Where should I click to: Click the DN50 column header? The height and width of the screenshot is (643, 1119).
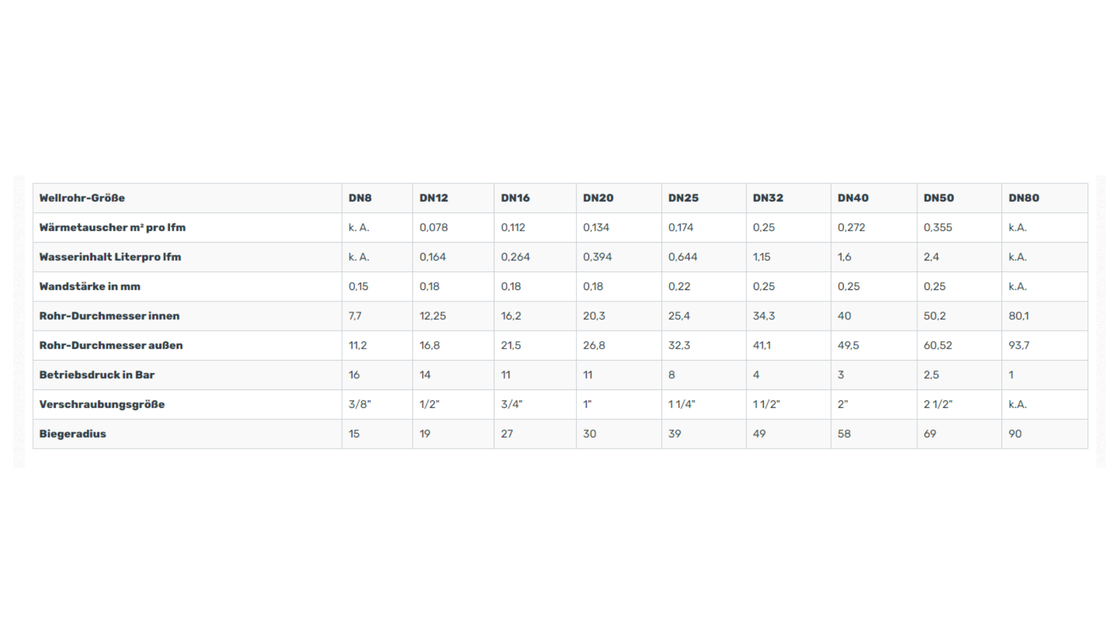pyautogui.click(x=938, y=198)
